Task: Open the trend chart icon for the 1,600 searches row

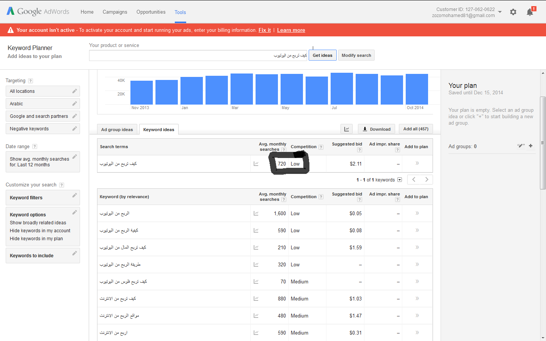Action: point(256,213)
